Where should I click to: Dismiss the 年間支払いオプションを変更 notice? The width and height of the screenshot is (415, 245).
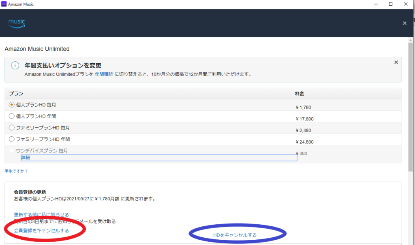point(396,62)
